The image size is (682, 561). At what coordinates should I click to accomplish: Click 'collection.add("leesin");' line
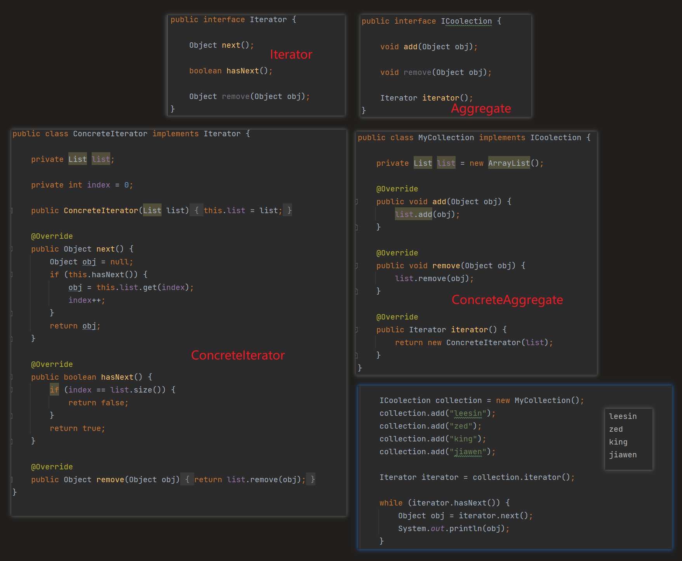437,413
